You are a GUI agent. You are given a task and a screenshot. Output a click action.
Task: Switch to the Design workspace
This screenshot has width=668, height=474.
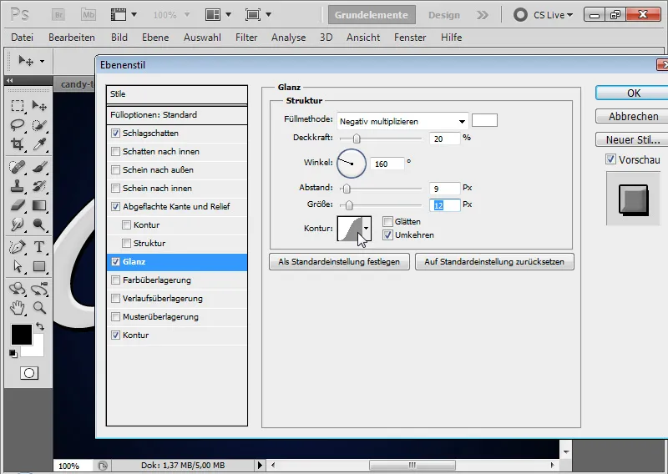click(x=444, y=15)
